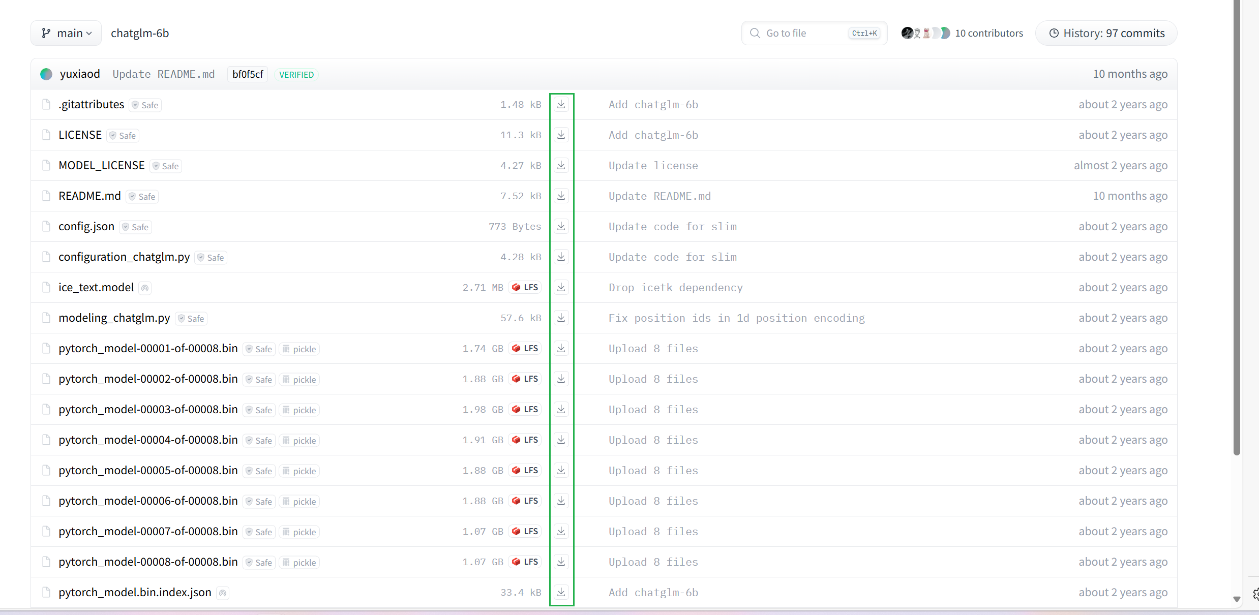The height and width of the screenshot is (615, 1259).
Task: Download the README.md file
Action: [561, 196]
